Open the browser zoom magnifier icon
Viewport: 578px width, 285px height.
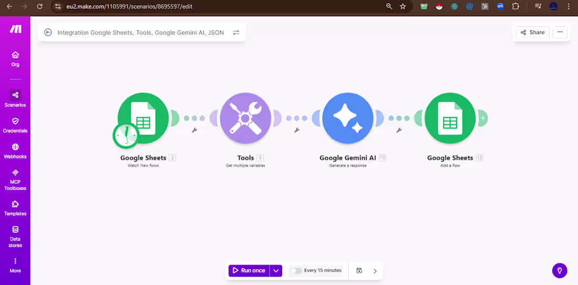tap(389, 6)
